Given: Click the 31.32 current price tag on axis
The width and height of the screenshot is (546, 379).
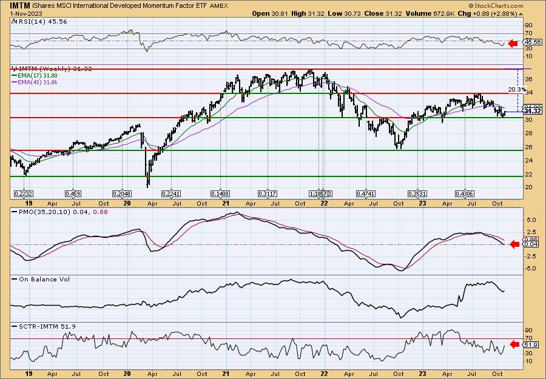Looking at the screenshot, I should click(x=533, y=112).
